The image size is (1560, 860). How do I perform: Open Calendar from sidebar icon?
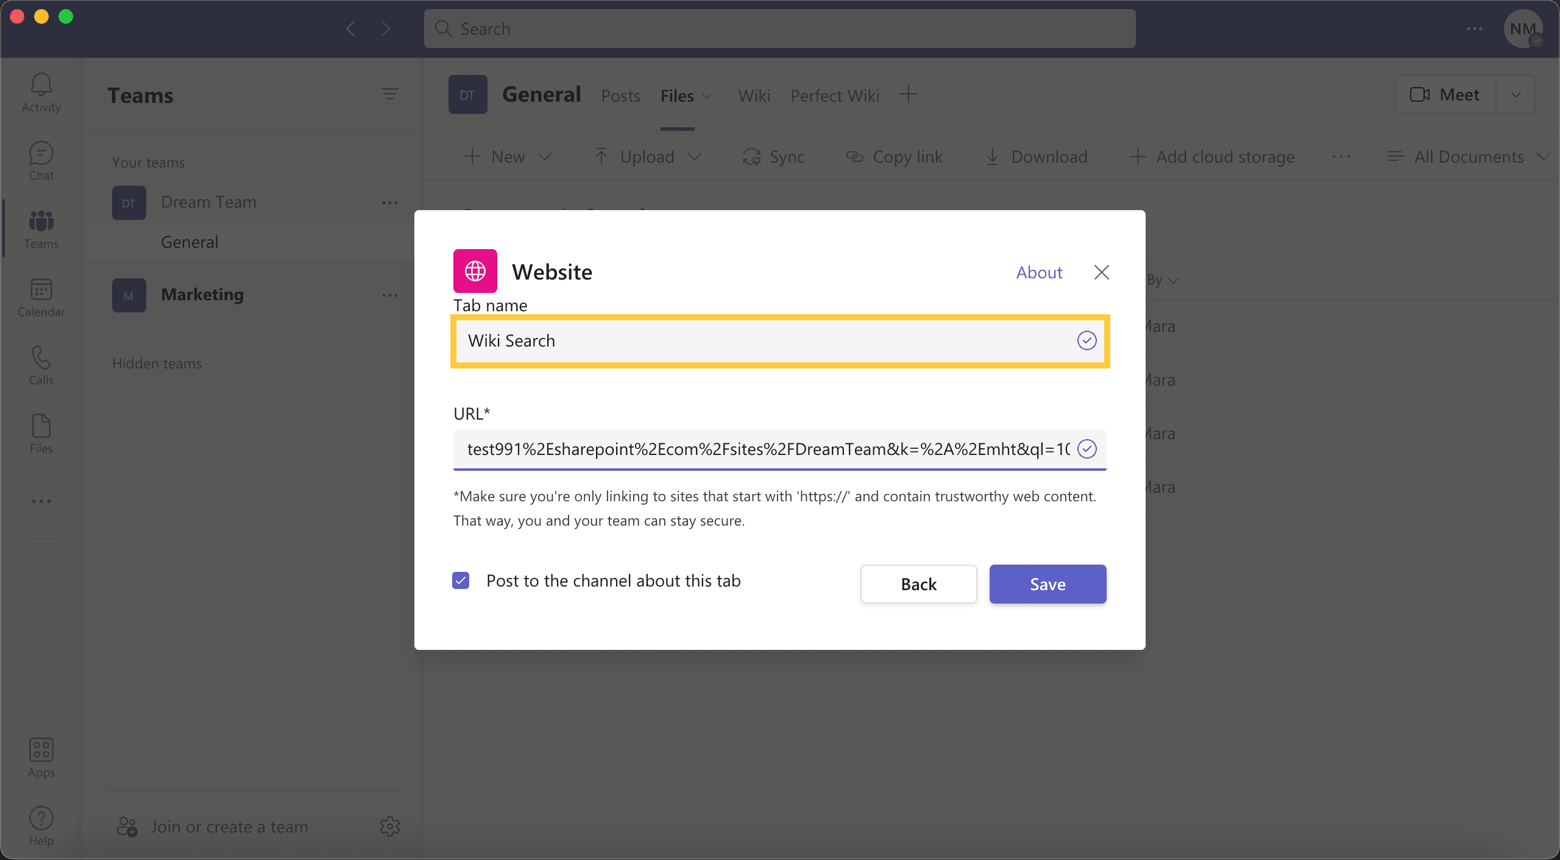[40, 297]
